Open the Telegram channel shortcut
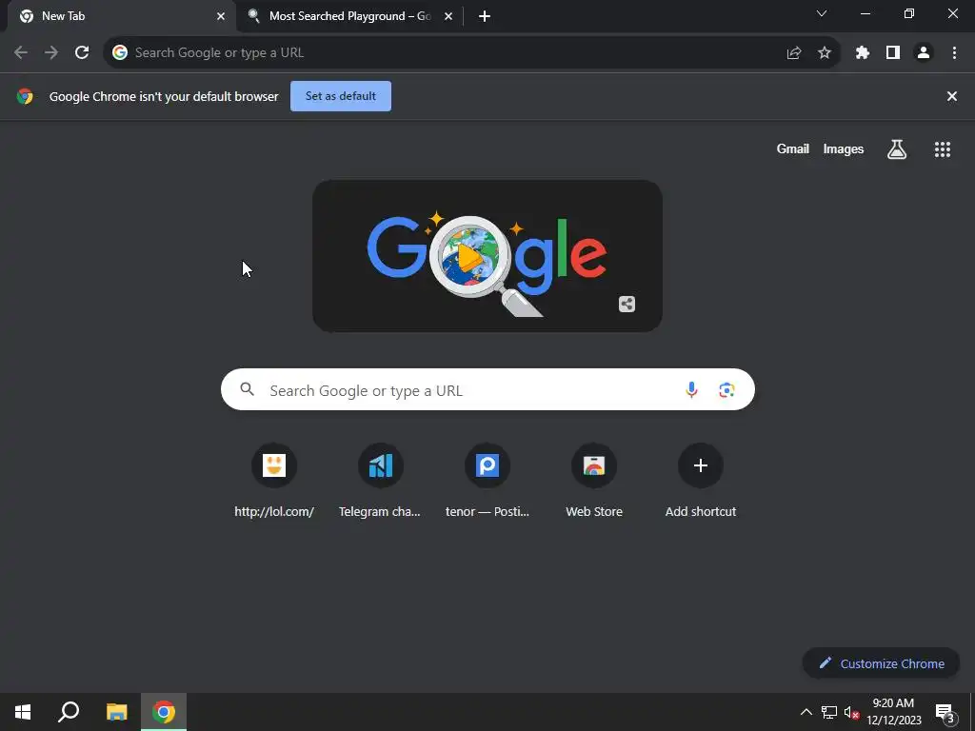 tap(381, 481)
